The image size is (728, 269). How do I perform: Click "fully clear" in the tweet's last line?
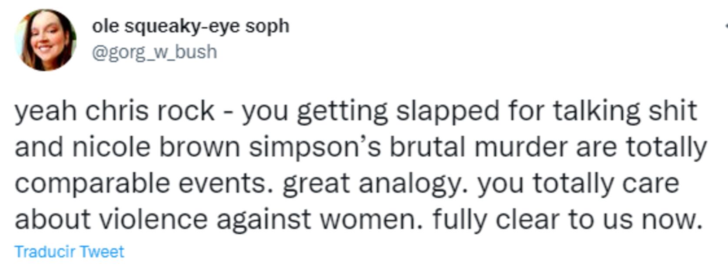tap(495, 219)
